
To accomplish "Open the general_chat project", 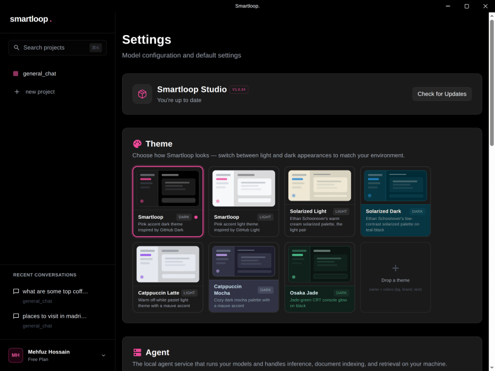I will tap(39, 74).
